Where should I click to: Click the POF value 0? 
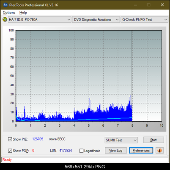[33, 151]
